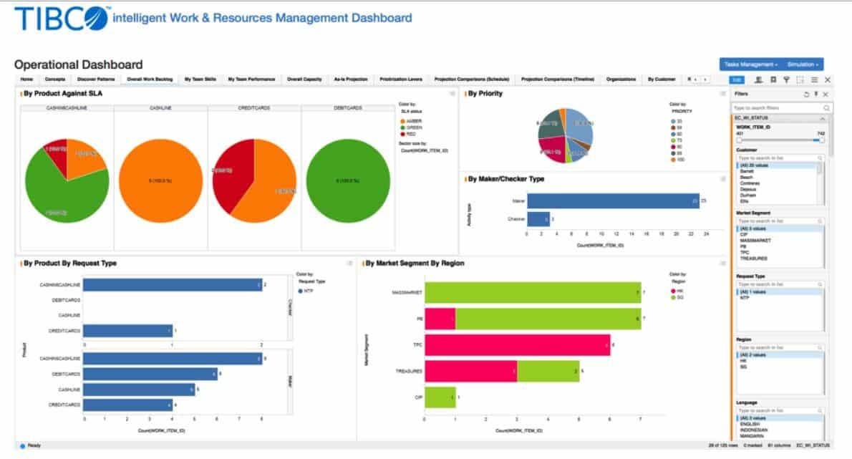Click the collaboration user icon in toolbar
852x459 pixels.
(x=758, y=80)
